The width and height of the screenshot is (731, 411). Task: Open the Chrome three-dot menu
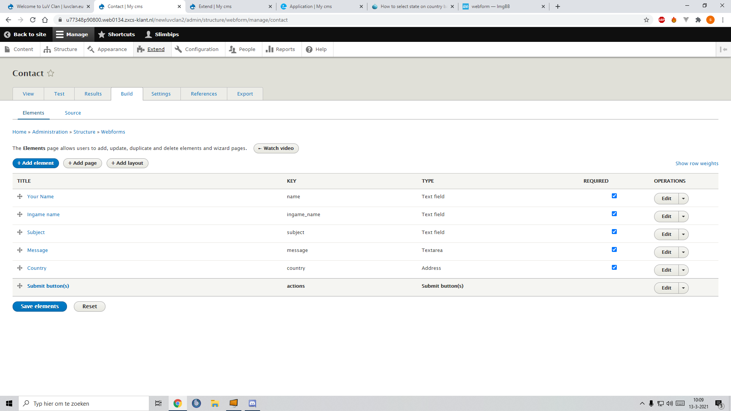(723, 20)
